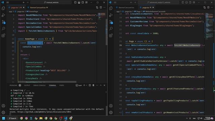
Task: Open DEBUG CONSOLE panel tab
Action: coord(39,85)
